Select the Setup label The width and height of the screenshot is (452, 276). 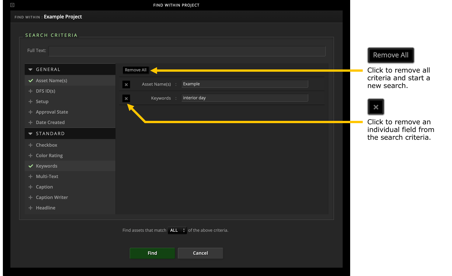(42, 101)
